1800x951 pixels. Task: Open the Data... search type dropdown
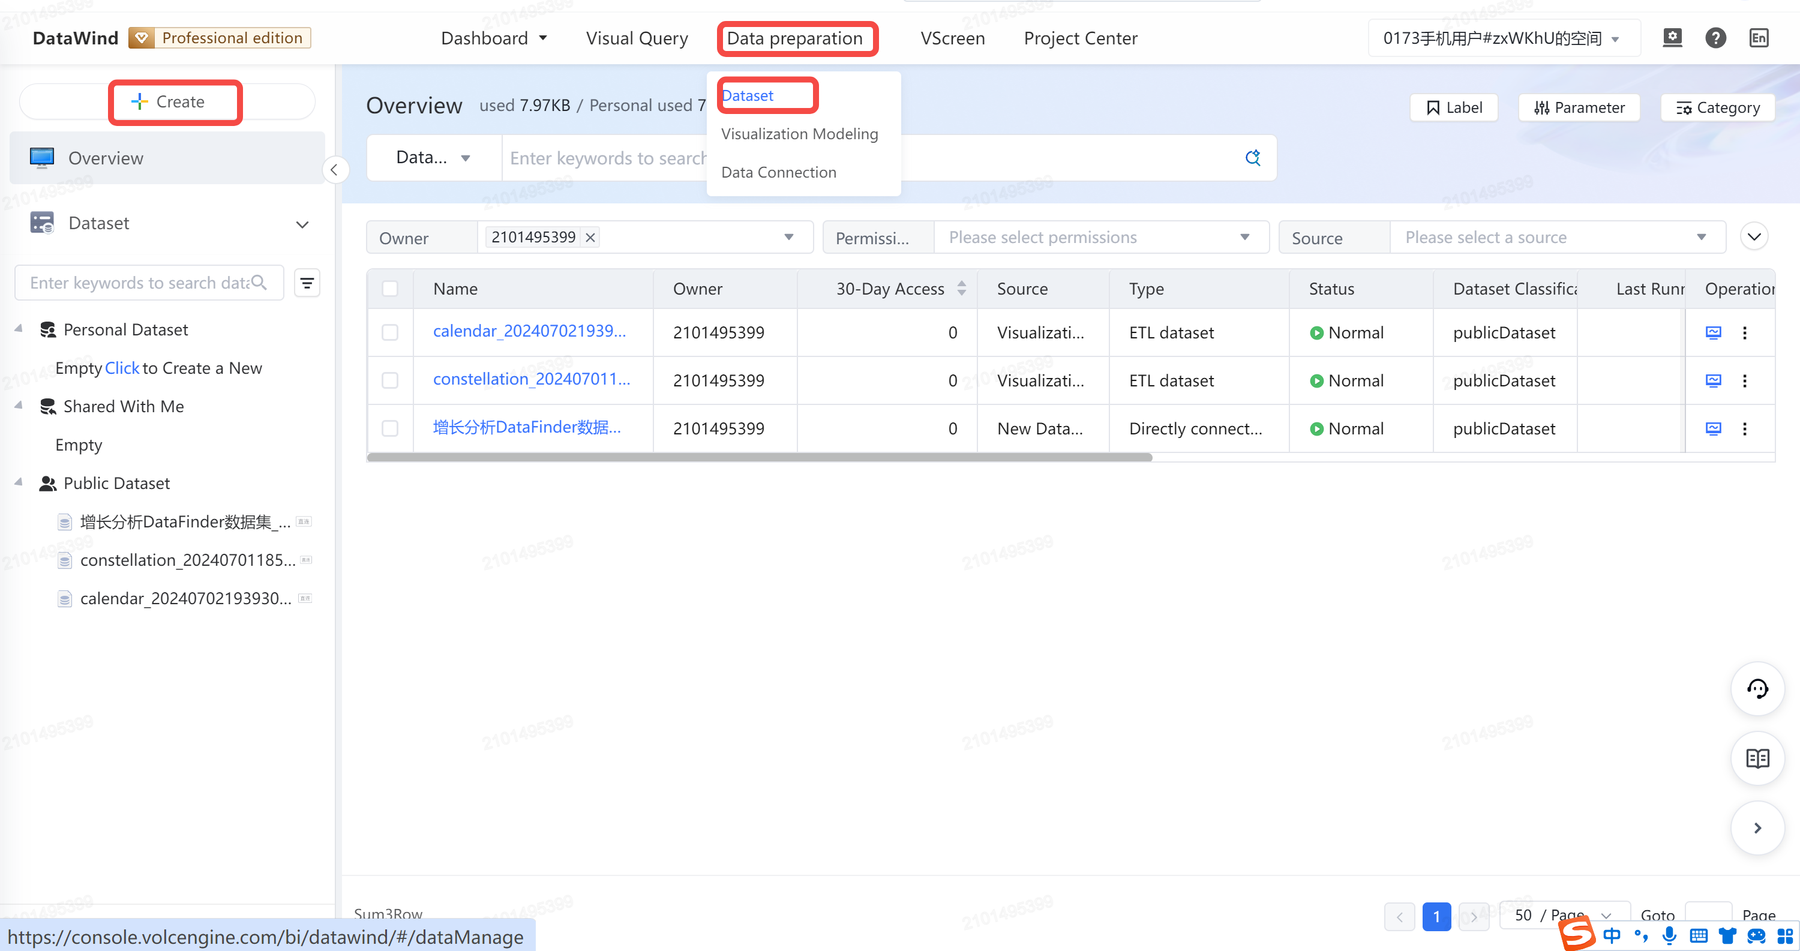(434, 158)
